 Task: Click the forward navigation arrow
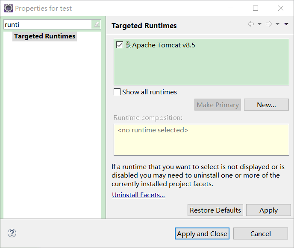(x=269, y=24)
